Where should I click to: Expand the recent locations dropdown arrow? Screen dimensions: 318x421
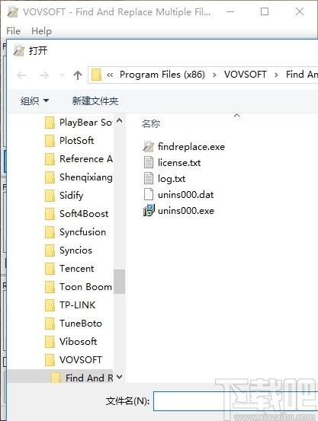point(62,75)
